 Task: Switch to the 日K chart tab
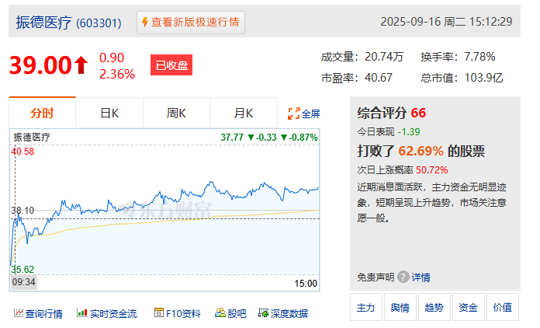tap(109, 113)
